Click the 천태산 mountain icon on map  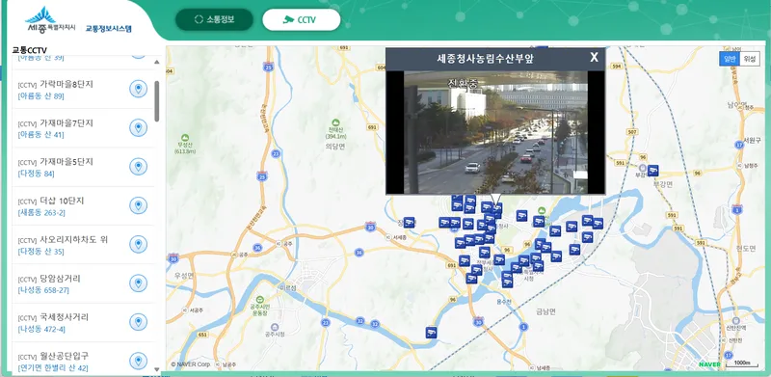pyautogui.click(x=335, y=122)
